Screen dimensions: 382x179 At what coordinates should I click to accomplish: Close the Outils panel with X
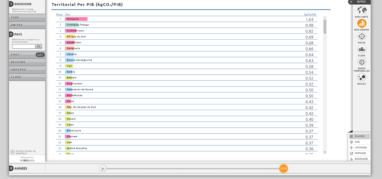click(x=351, y=2)
